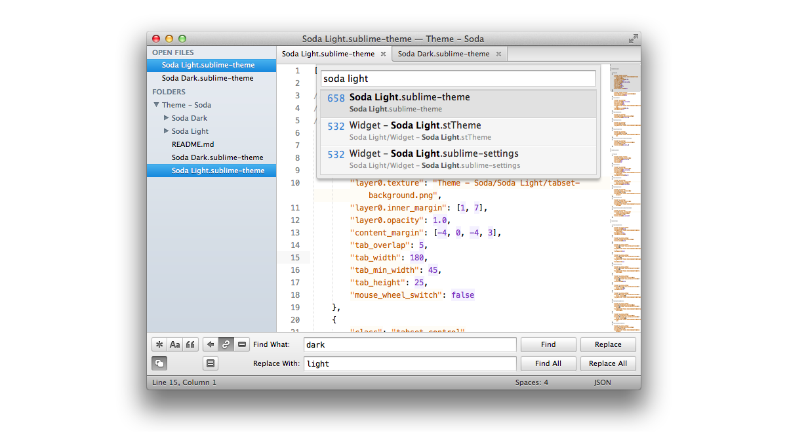The height and width of the screenshot is (446, 787).
Task: Toggle whole word quotes search option
Action: pos(190,344)
